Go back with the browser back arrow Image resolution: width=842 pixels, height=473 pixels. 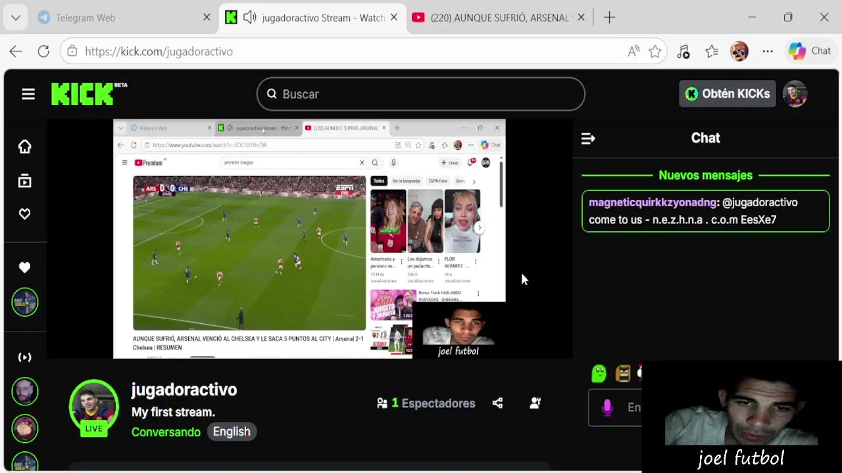pos(16,51)
